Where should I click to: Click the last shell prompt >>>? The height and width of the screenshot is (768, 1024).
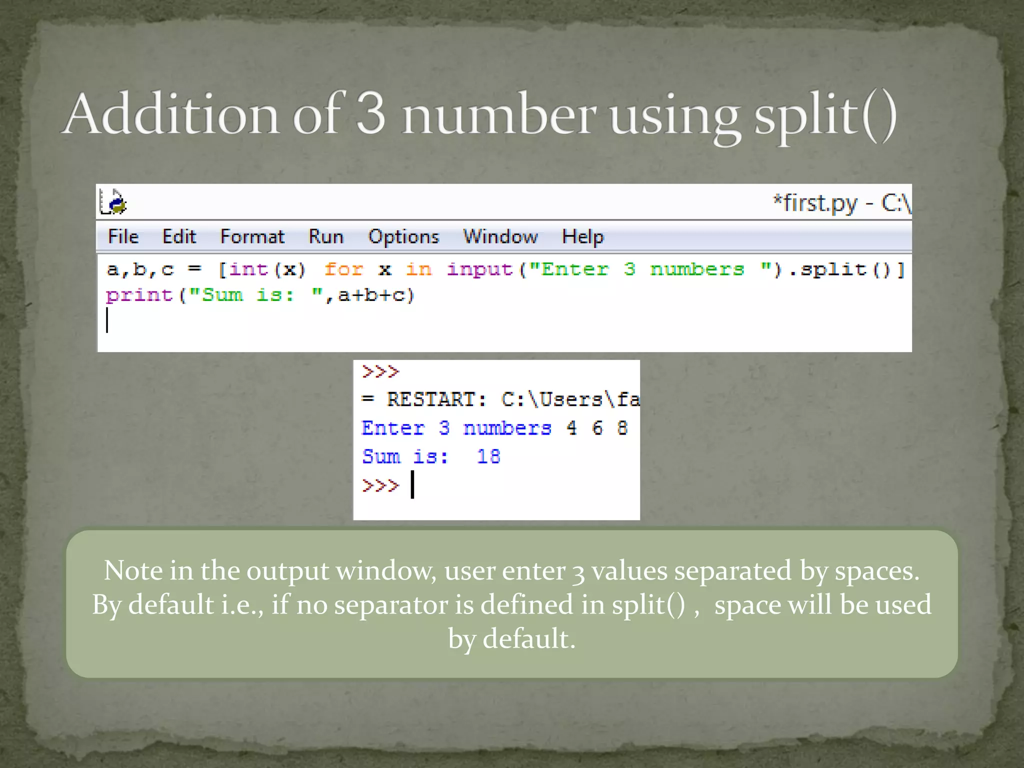(x=380, y=485)
